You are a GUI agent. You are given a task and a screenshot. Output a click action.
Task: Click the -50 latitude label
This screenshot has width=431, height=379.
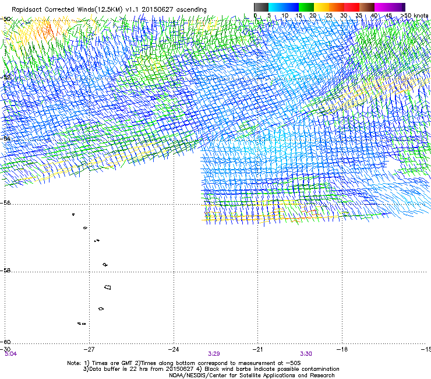point(5,19)
